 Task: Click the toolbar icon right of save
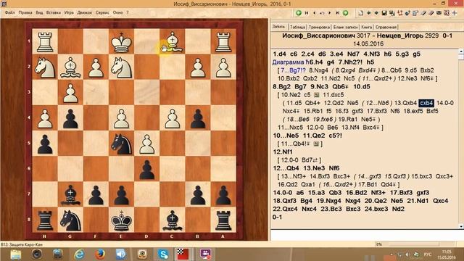pyautogui.click(x=392, y=13)
